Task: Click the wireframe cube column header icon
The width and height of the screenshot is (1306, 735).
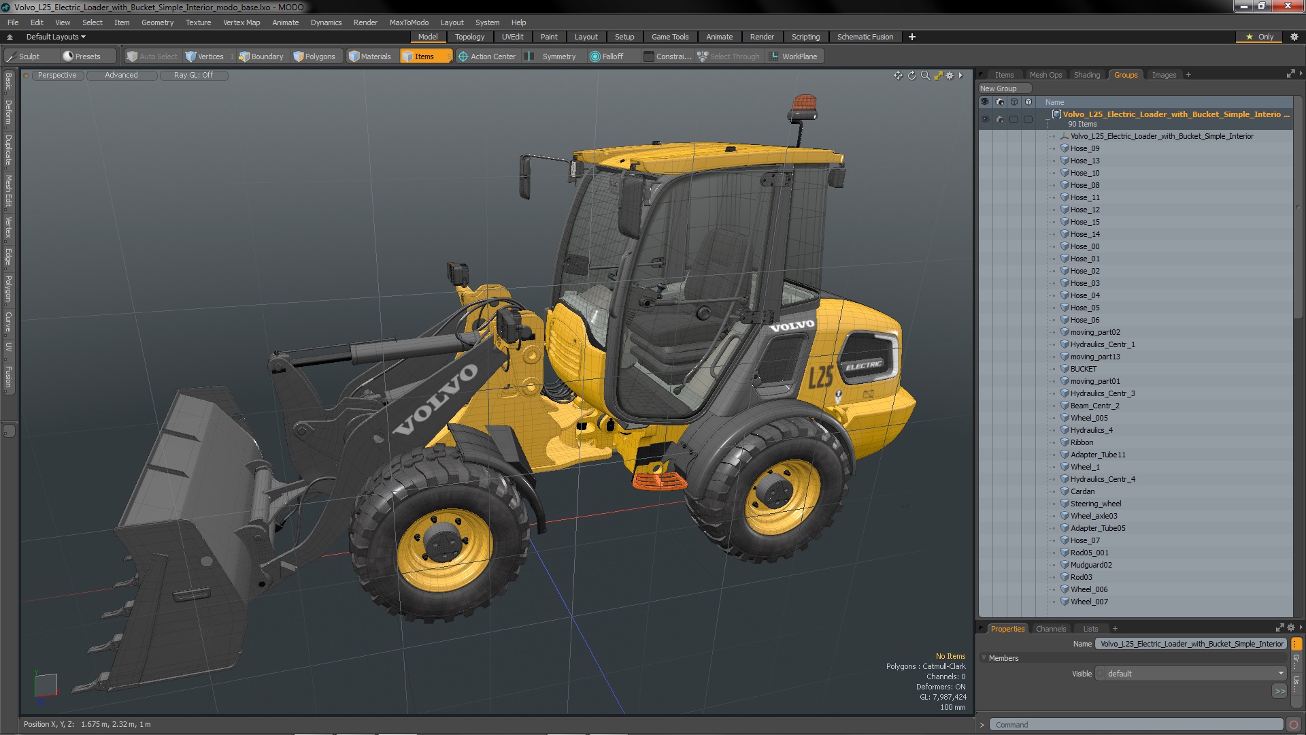Action: (1014, 102)
